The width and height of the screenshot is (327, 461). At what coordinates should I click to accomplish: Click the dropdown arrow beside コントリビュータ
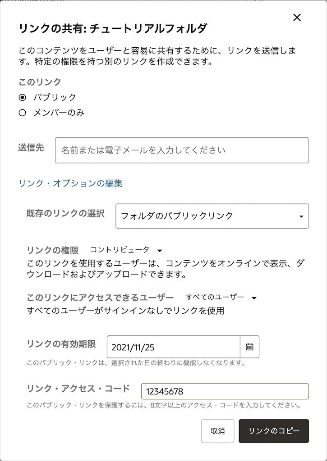160,251
